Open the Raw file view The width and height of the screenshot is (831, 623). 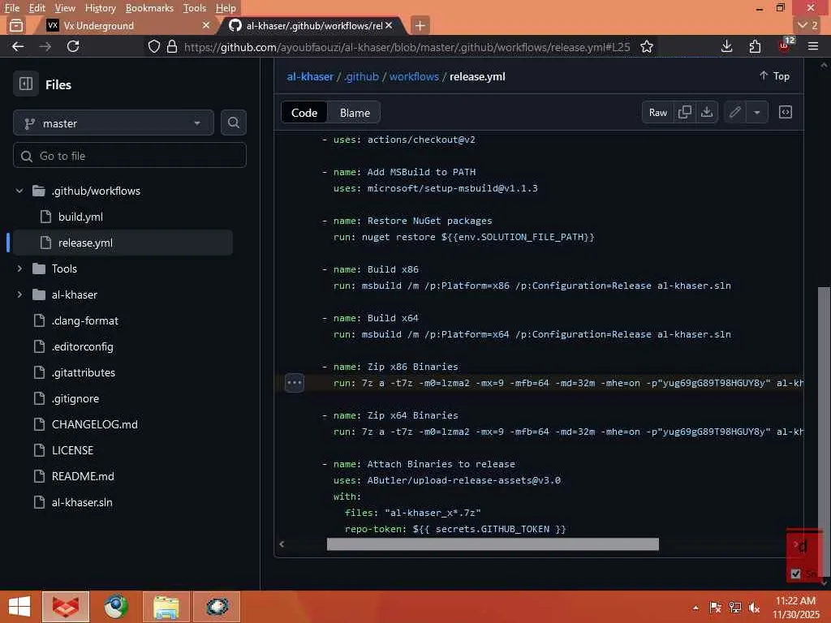click(x=657, y=112)
